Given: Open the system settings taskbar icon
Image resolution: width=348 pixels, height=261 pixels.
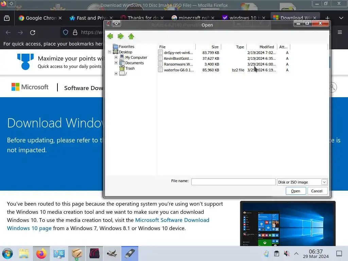Looking at the screenshot, I should click(x=59, y=254).
